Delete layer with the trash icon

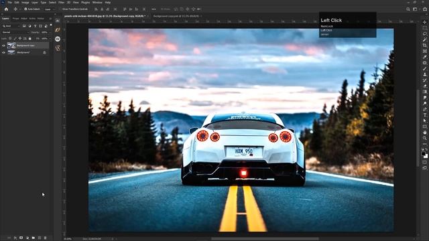coord(45,238)
